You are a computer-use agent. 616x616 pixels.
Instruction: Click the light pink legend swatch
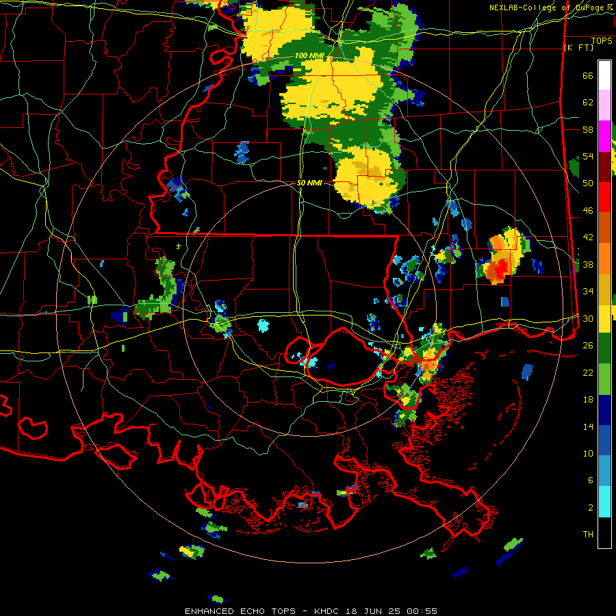coord(604,105)
